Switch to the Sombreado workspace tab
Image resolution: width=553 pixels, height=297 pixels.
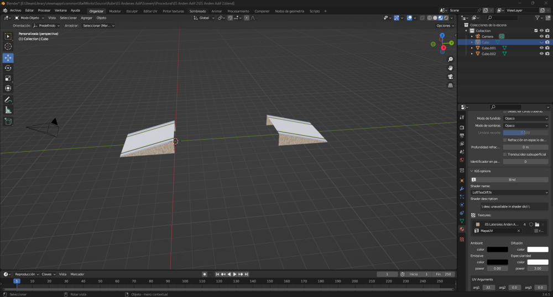click(x=197, y=11)
